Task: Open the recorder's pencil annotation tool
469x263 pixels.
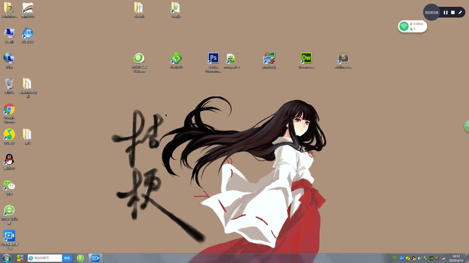Action: pos(460,13)
